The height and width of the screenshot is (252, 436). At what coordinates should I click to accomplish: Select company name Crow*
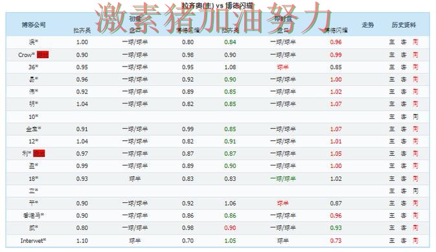(x=27, y=55)
